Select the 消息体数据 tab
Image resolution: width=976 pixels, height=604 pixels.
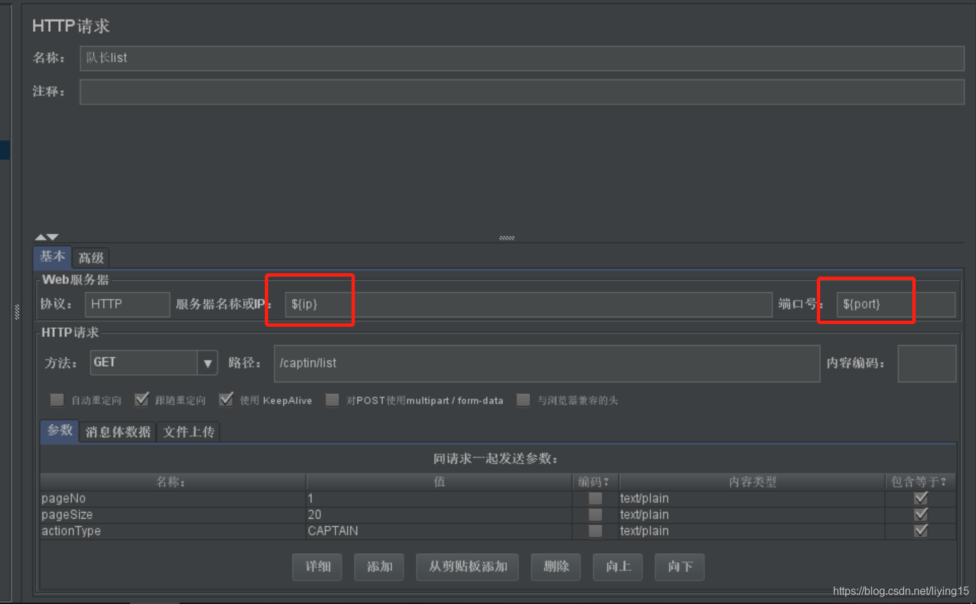coord(118,432)
